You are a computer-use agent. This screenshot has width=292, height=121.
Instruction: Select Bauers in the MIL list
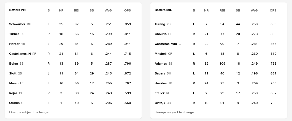click(x=160, y=73)
